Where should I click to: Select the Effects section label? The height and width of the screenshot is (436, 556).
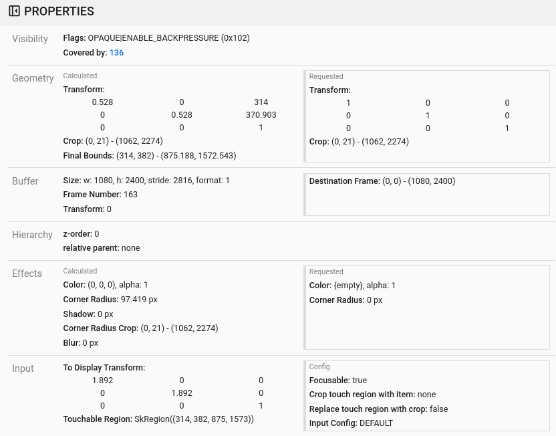[27, 274]
